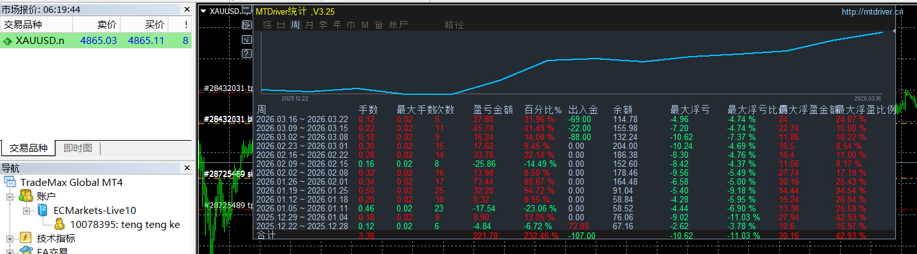
Task: Close the 导航 navigator panel
Action: (186, 168)
